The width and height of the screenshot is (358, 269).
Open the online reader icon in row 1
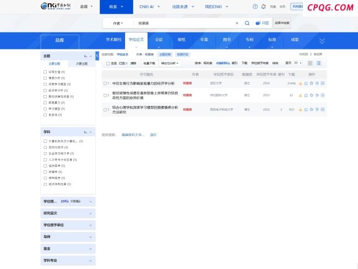(x=306, y=83)
